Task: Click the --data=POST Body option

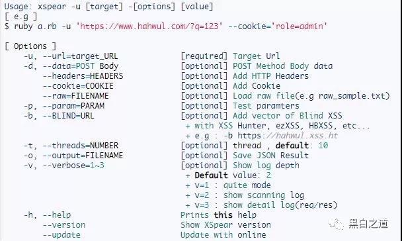Action: pos(80,66)
